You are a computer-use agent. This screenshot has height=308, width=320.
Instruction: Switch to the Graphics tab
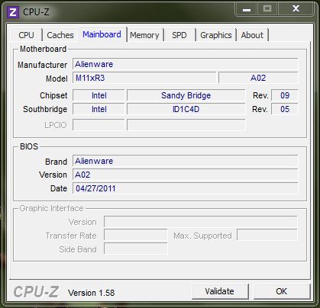tap(216, 35)
